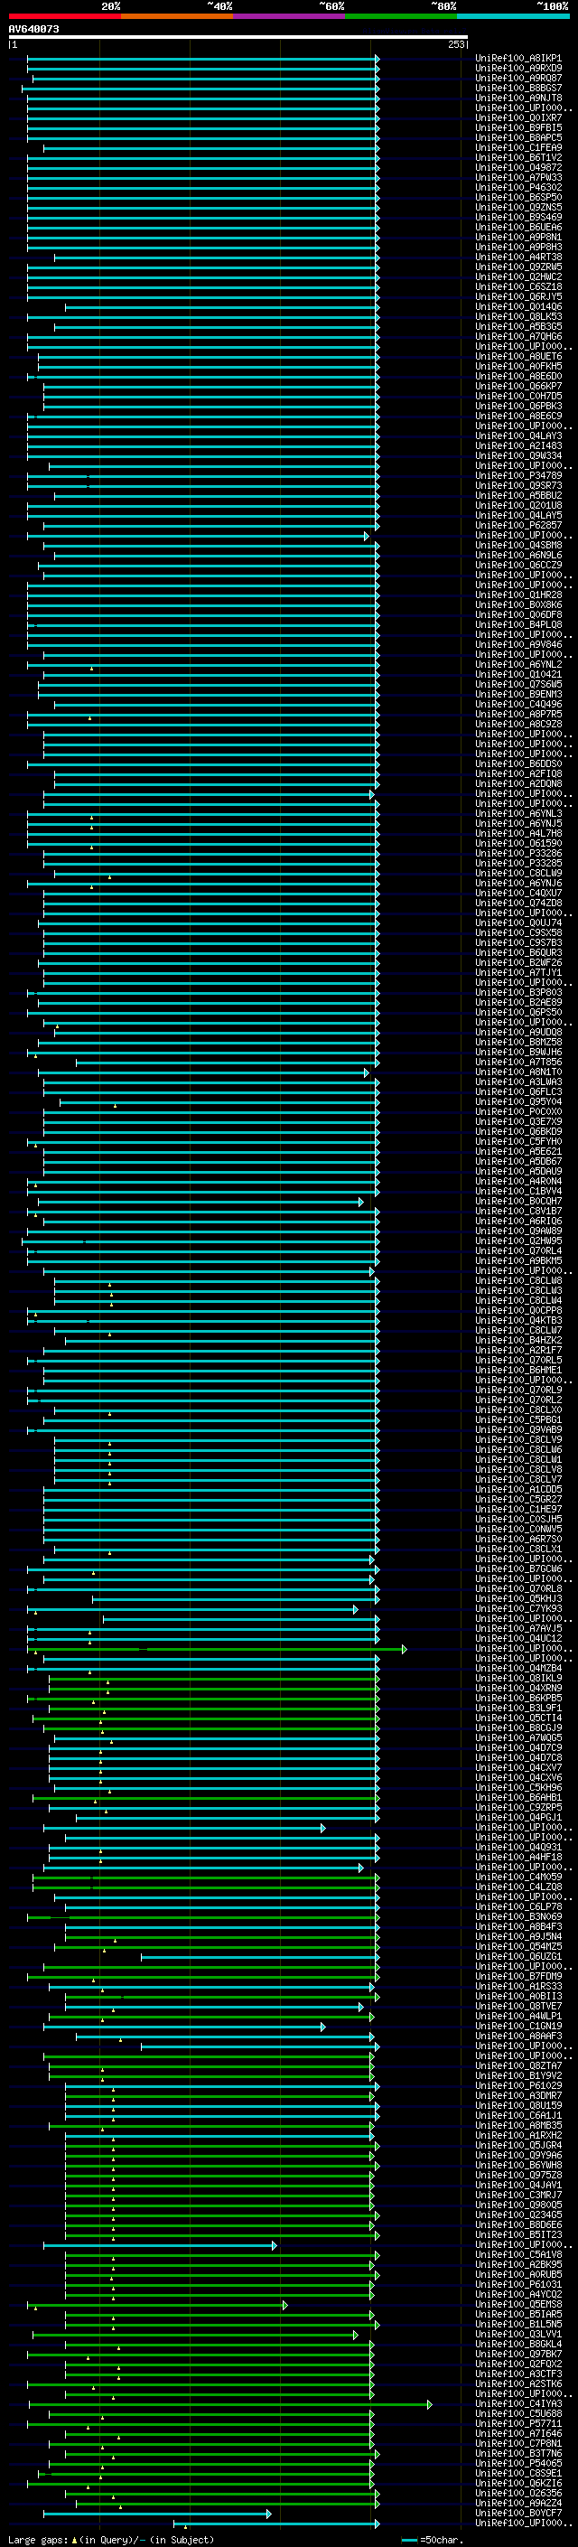Click the cyan ~100% legend segment
Screen dimensions: 578x2547
click(513, 16)
